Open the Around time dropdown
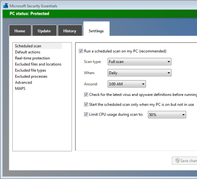Image resolution: width=197 pixels, height=179 pixels. pos(127,84)
